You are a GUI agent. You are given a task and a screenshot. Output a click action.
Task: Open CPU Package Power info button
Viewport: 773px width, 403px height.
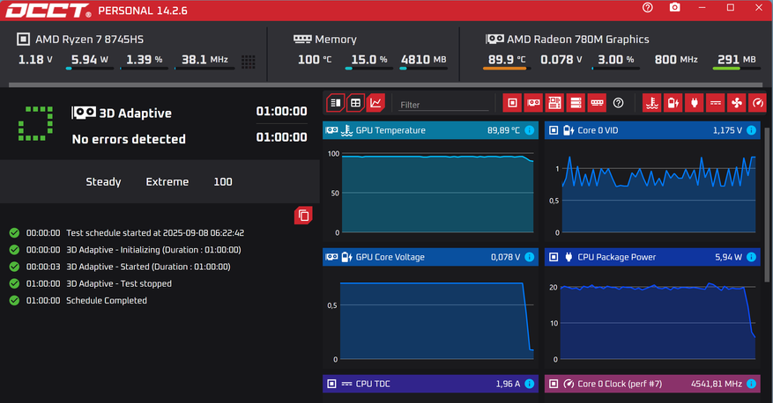(x=751, y=257)
